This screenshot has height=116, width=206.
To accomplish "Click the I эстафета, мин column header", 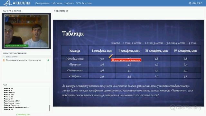I will click(x=102, y=51).
